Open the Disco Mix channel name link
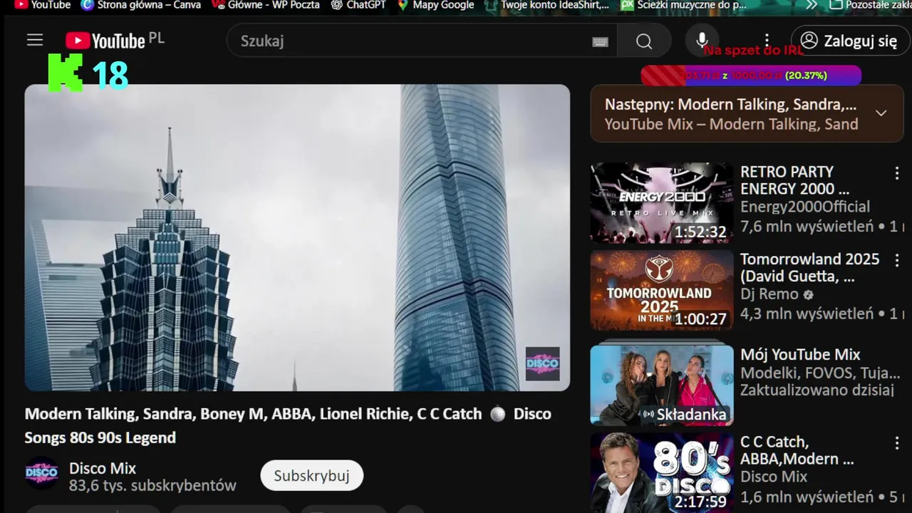Viewport: 912px width, 513px height. point(103,468)
